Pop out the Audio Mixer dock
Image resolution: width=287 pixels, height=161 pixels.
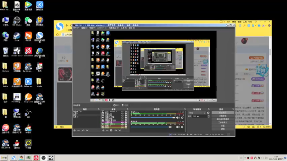(185, 109)
